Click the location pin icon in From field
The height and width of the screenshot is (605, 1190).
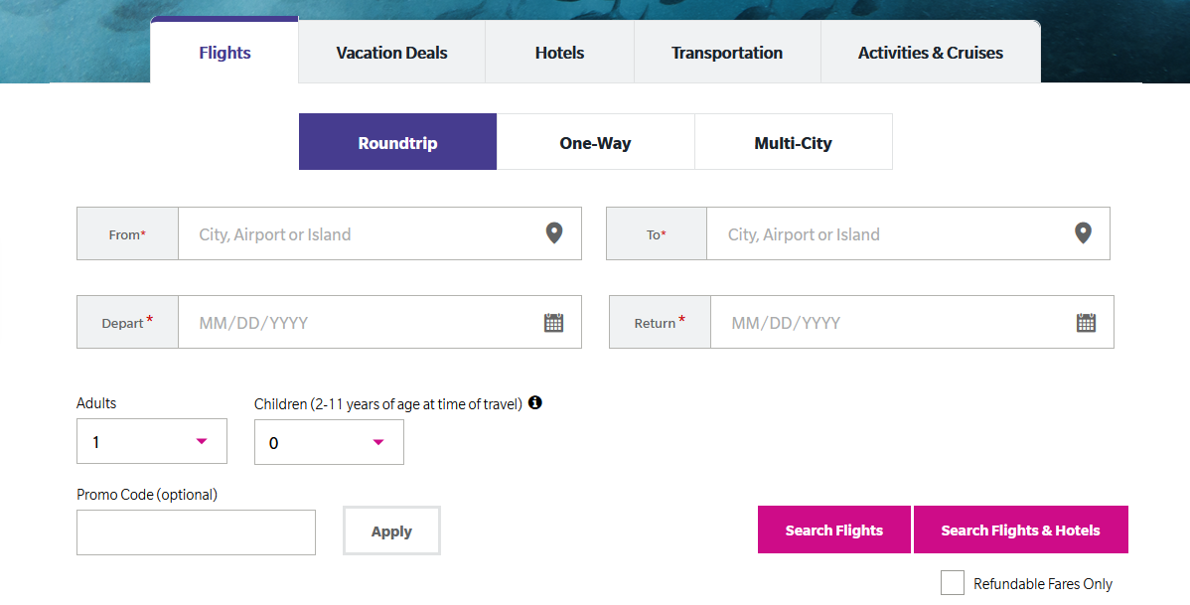pos(554,233)
